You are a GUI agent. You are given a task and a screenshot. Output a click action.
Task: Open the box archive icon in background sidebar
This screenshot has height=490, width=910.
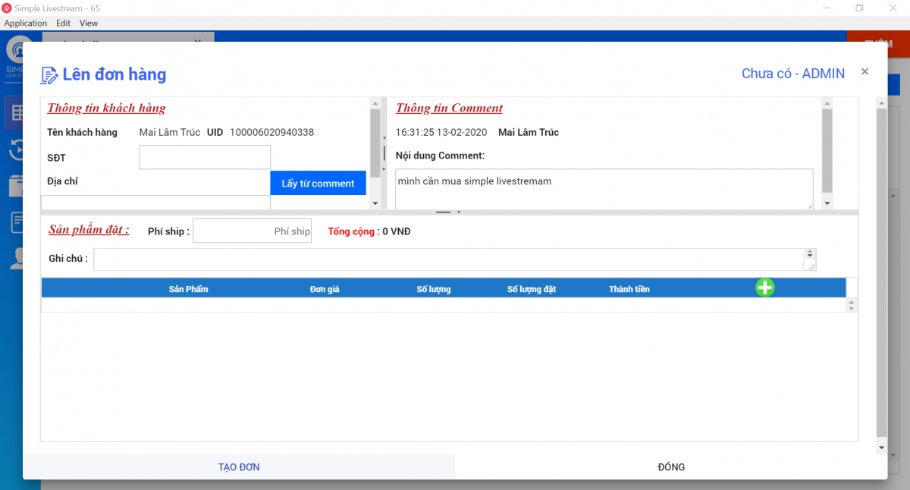coord(15,185)
